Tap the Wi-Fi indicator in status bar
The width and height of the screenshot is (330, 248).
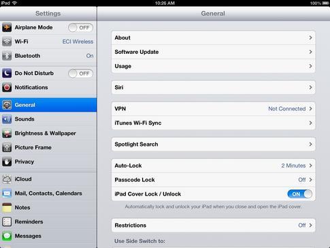[x=14, y=3]
